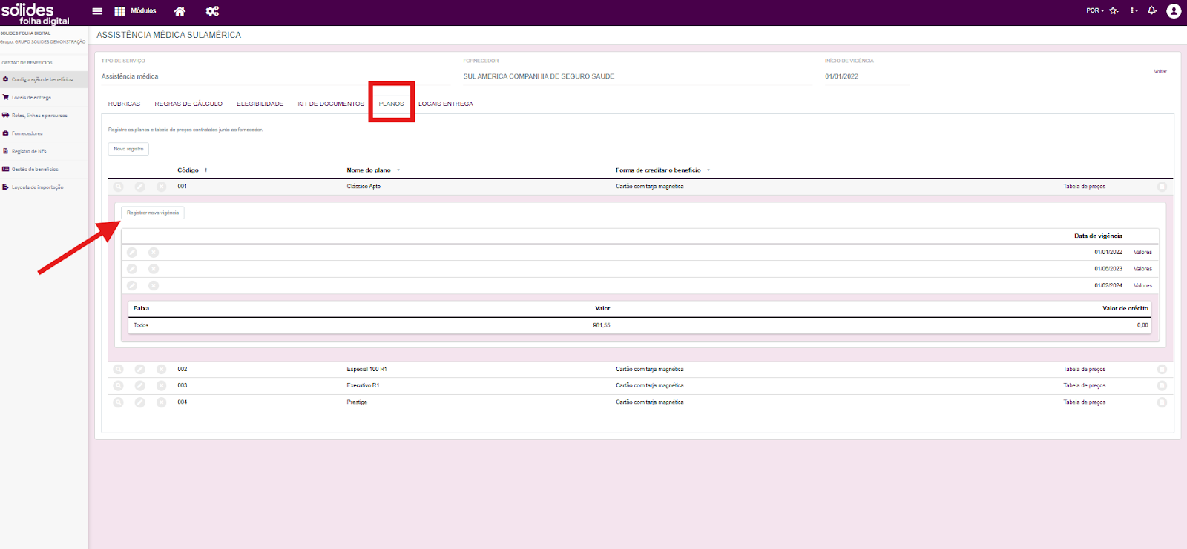Toggle the selection circle for plan 001
The height and width of the screenshot is (549, 1187).
click(1162, 187)
